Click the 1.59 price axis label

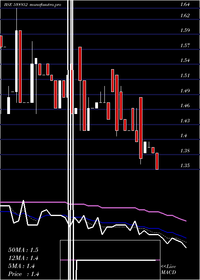(x=185, y=30)
